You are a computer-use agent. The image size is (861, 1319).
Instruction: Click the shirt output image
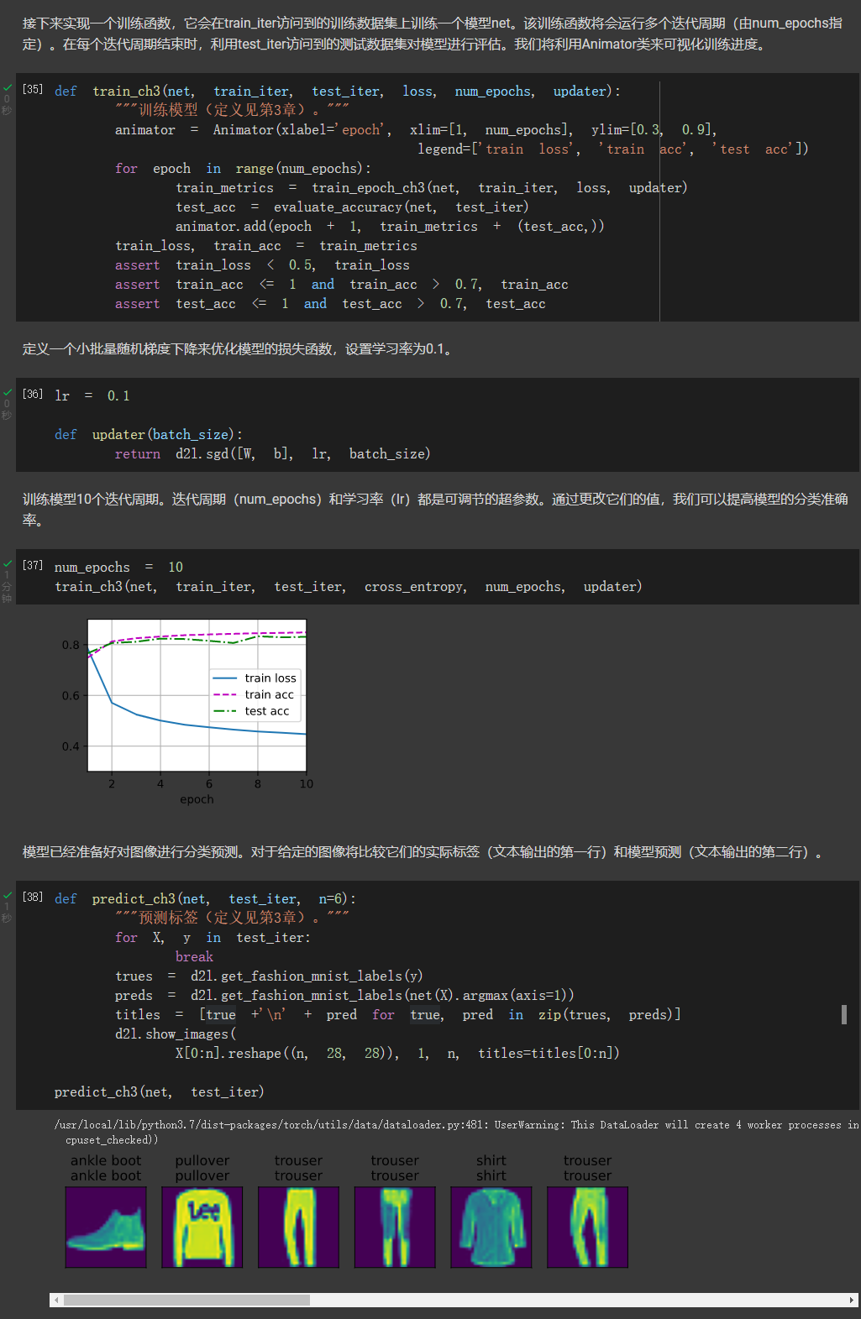click(x=491, y=1227)
